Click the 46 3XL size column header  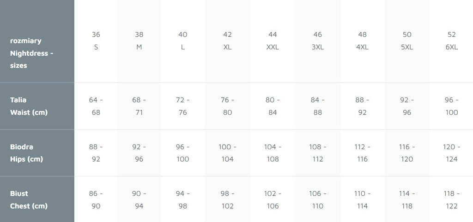click(x=317, y=41)
